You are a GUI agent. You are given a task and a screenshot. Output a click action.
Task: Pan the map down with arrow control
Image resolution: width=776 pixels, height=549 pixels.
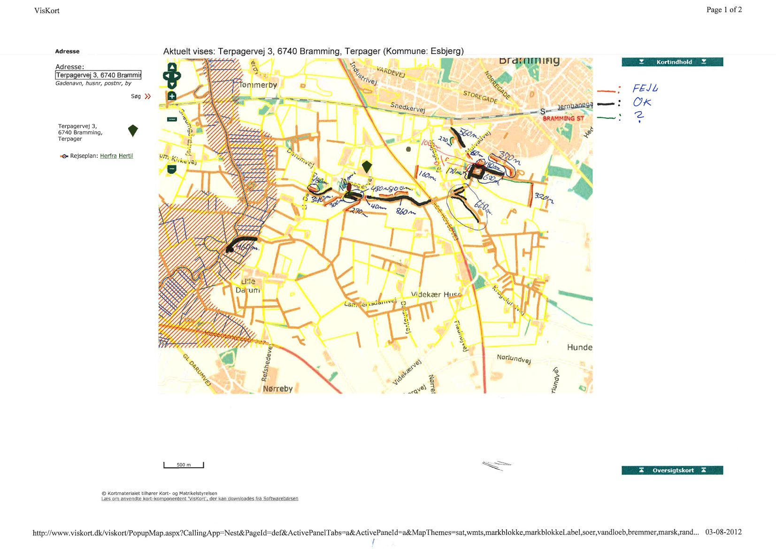tap(172, 85)
